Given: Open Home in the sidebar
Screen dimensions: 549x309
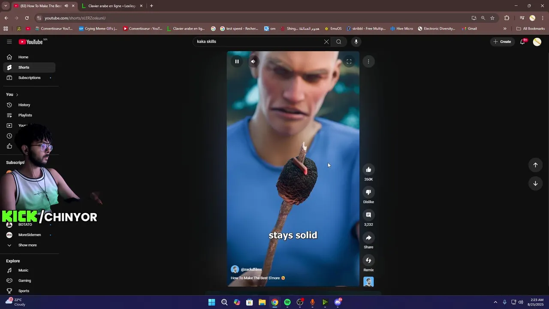Looking at the screenshot, I should (x=29, y=57).
